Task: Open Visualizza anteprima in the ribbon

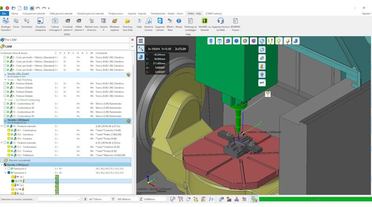Action: [x=40, y=24]
